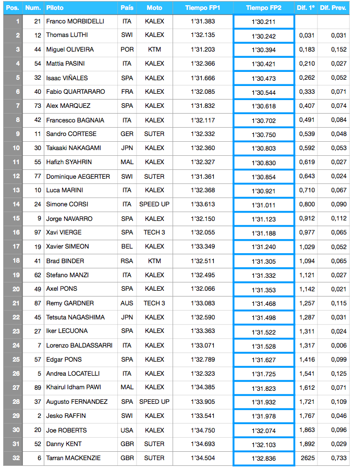
Task: Click Brad BINDER's KTM moto cell
Action: pyautogui.click(x=154, y=261)
